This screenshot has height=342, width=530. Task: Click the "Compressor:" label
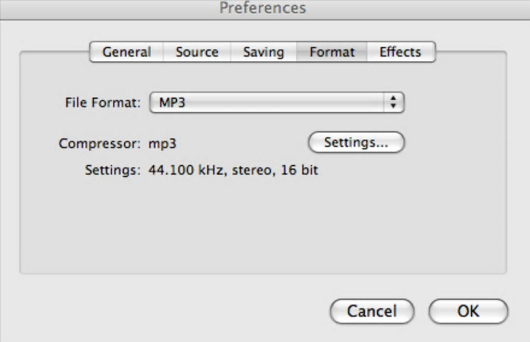point(100,143)
